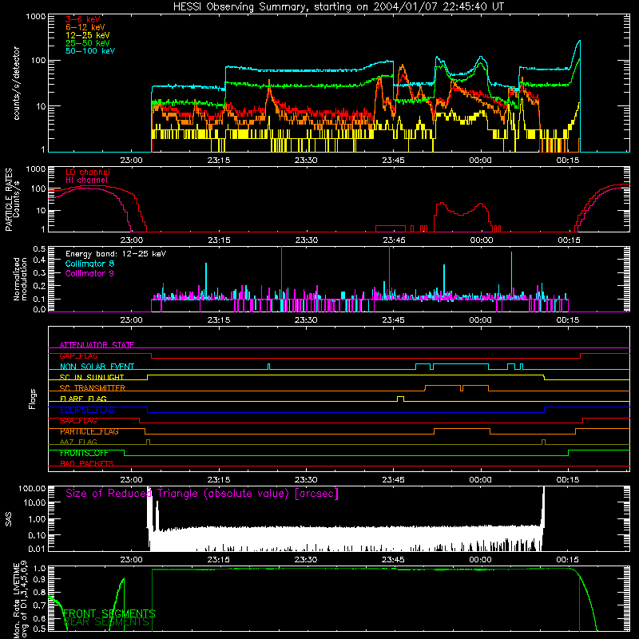
Task: Click the FRONTS_OFF flag label
Action: [84, 453]
